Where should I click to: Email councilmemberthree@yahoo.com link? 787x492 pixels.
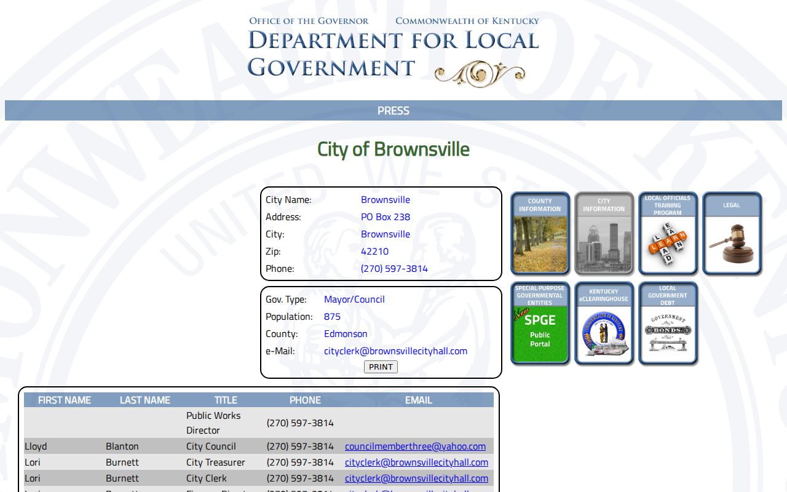click(415, 446)
